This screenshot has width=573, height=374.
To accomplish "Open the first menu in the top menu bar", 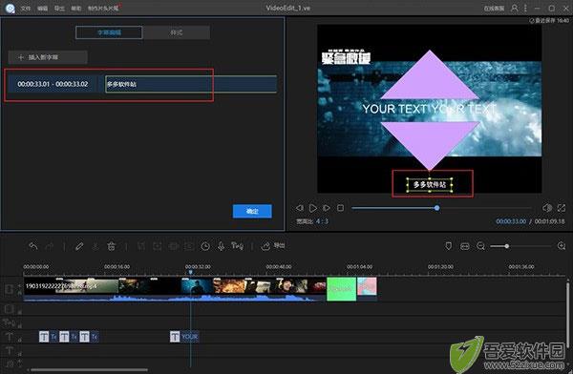I will [x=25, y=8].
